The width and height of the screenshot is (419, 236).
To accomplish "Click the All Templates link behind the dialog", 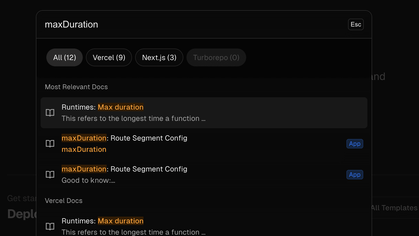I will coord(395,208).
